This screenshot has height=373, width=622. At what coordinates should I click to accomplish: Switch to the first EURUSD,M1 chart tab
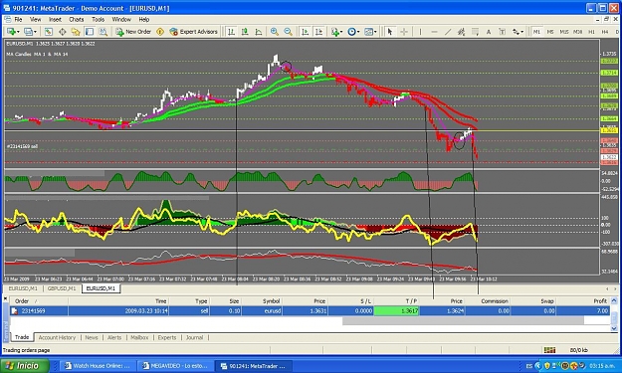(x=23, y=288)
